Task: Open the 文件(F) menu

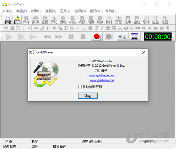Action: click(x=7, y=11)
